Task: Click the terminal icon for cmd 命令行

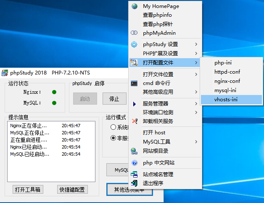Action: [134, 83]
